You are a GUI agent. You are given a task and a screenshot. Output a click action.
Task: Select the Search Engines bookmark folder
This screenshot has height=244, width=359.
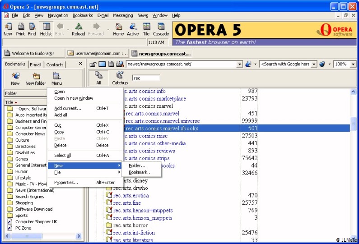(x=30, y=197)
